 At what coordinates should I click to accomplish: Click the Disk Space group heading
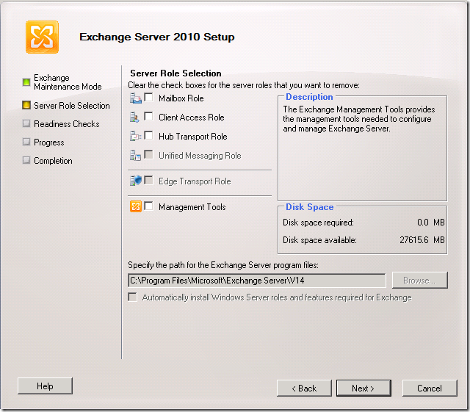(x=310, y=207)
